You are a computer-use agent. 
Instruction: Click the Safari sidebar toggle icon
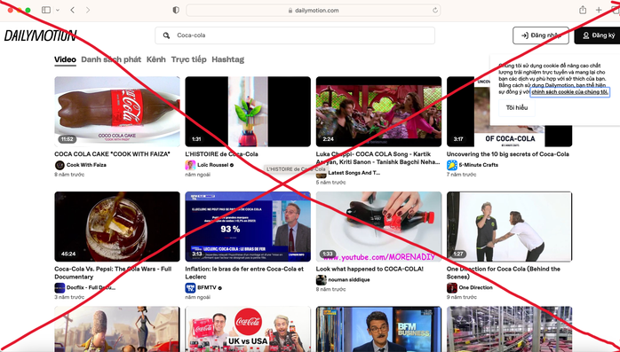(x=46, y=11)
